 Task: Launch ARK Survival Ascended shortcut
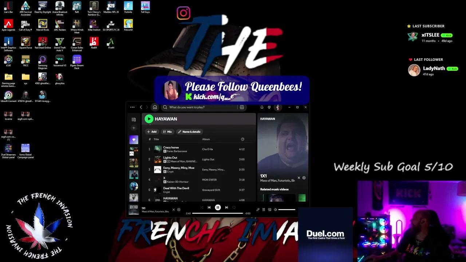25,9
